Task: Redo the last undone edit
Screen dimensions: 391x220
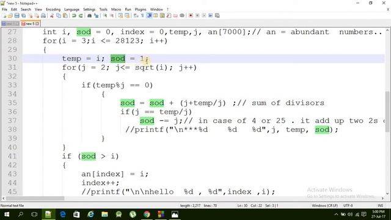Action: [81, 15]
